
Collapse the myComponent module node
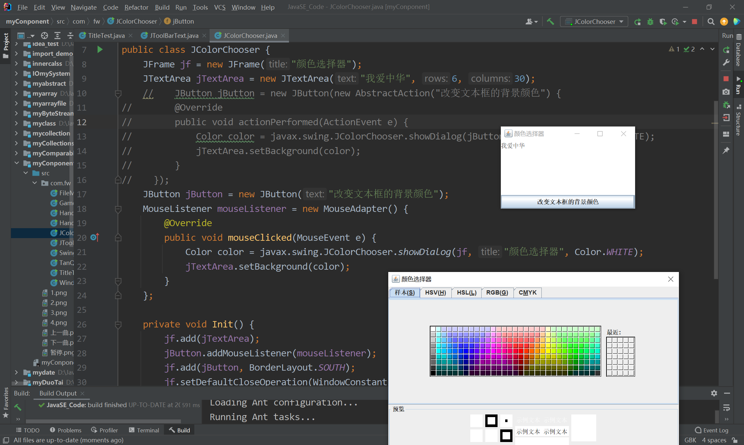(16, 163)
